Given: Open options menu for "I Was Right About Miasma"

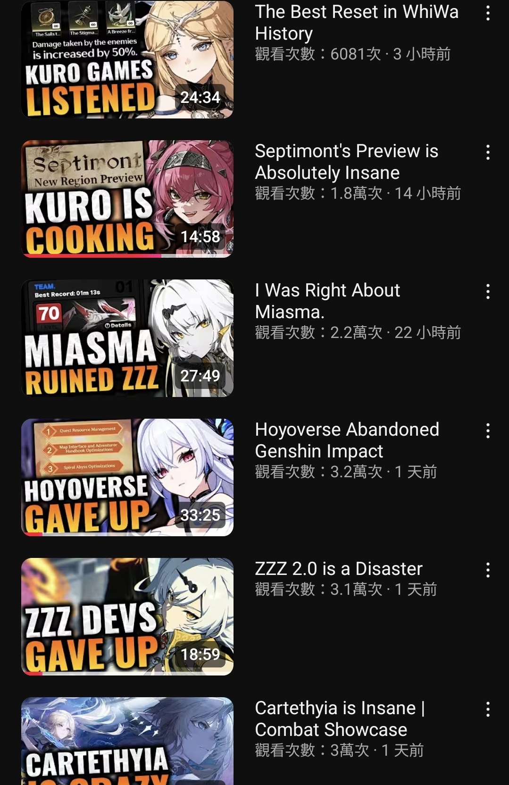Looking at the screenshot, I should [488, 292].
